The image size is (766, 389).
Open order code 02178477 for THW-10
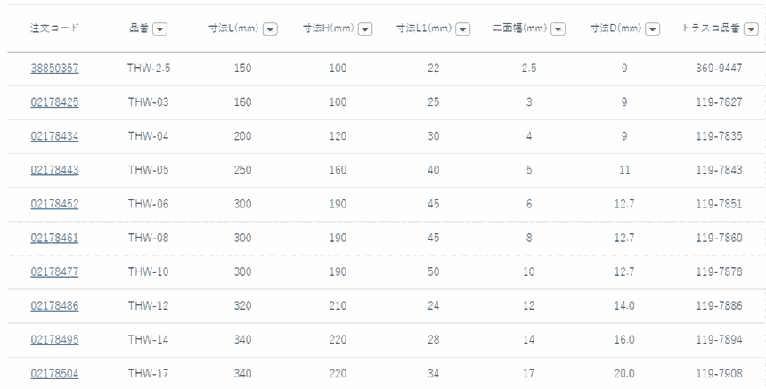(54, 272)
